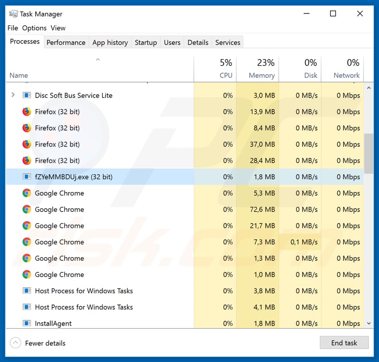This screenshot has width=379, height=362.
Task: Close the Task Manager window
Action: coord(360,13)
